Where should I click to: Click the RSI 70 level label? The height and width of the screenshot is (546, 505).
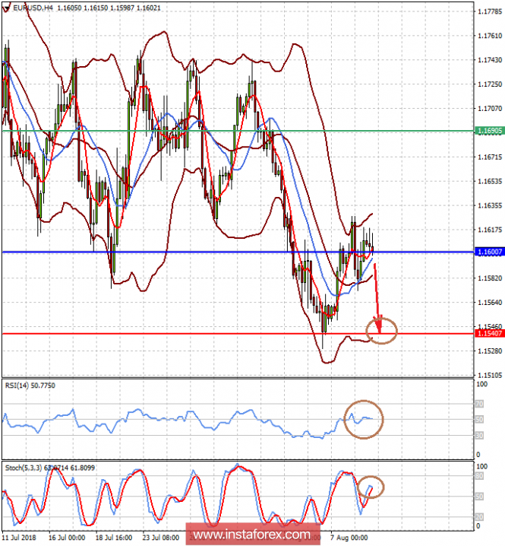(479, 405)
